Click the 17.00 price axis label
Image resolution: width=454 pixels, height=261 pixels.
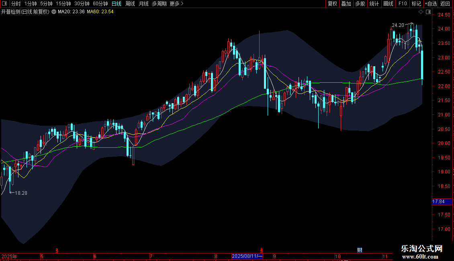[444, 229]
